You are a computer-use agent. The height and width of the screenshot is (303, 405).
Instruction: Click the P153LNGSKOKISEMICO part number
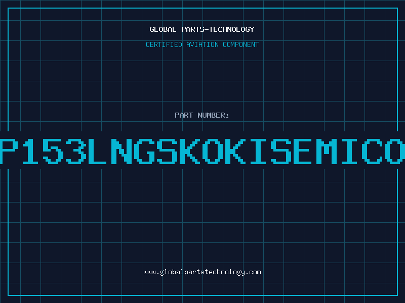pos(202,151)
